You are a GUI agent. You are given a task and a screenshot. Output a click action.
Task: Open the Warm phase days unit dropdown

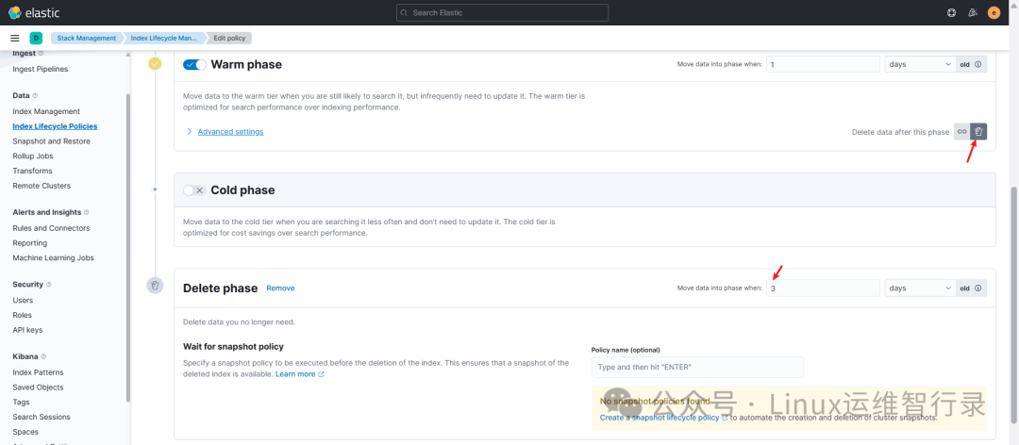click(x=920, y=64)
